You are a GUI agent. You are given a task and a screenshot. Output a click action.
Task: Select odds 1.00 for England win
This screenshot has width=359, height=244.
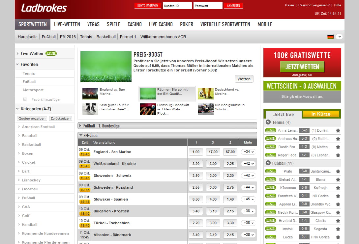(x=196, y=151)
